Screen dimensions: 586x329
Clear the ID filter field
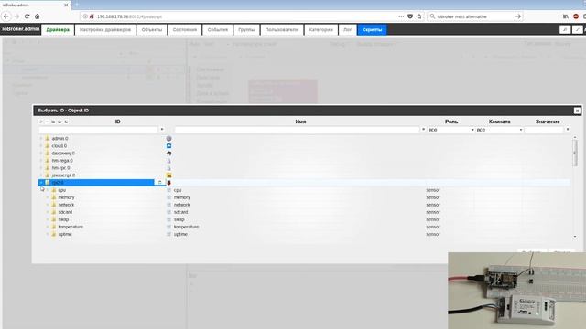coord(162,130)
